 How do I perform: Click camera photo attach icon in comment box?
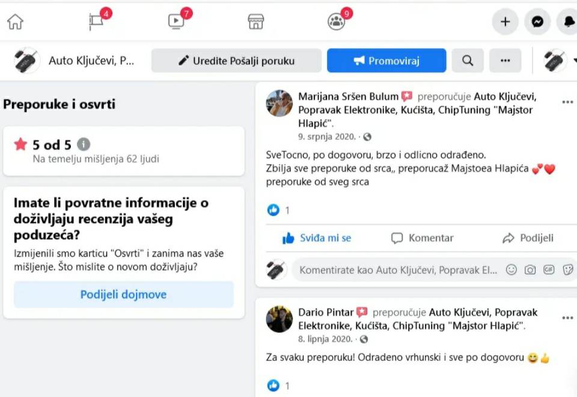(x=530, y=270)
